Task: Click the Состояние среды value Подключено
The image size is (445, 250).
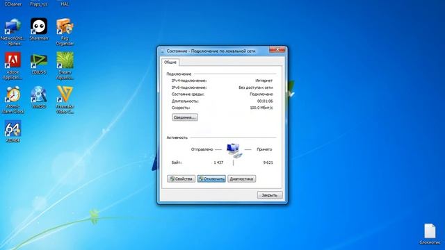Action: (x=261, y=94)
